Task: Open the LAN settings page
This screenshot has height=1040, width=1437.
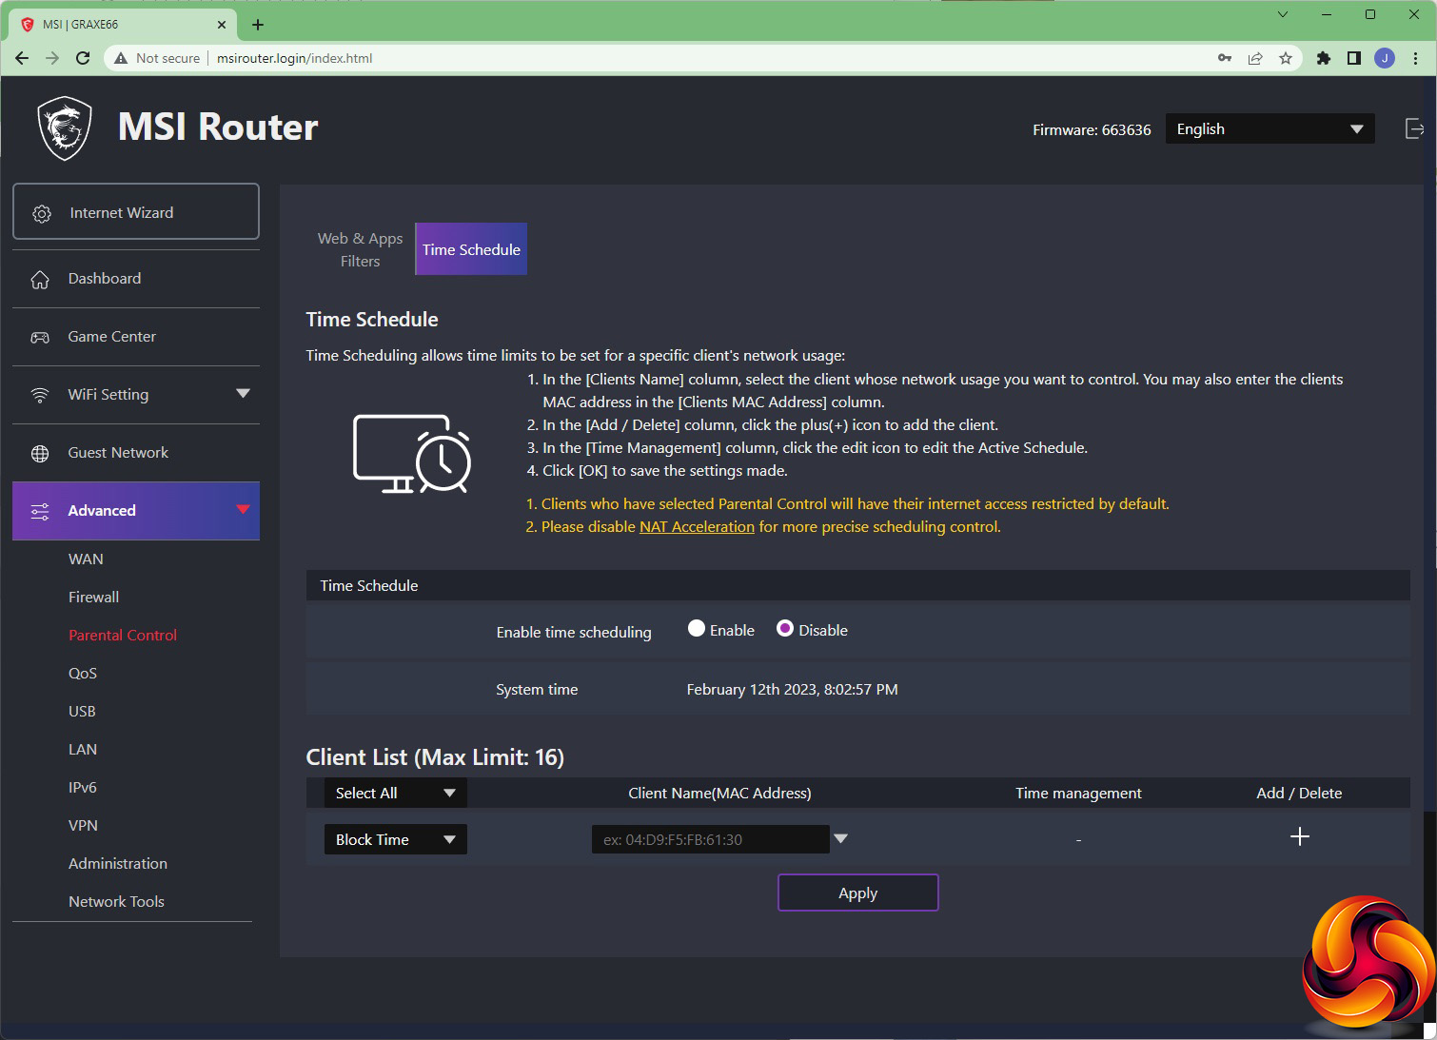Action: pyautogui.click(x=83, y=750)
